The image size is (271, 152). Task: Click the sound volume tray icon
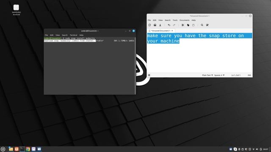coord(257,149)
